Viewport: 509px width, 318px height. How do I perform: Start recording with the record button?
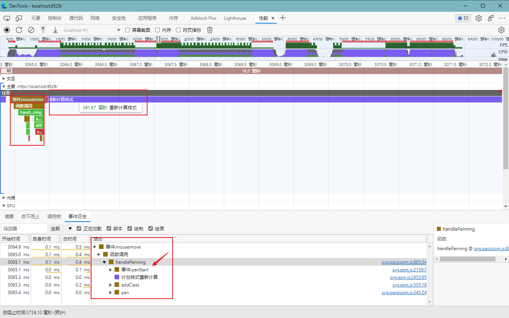coord(7,30)
